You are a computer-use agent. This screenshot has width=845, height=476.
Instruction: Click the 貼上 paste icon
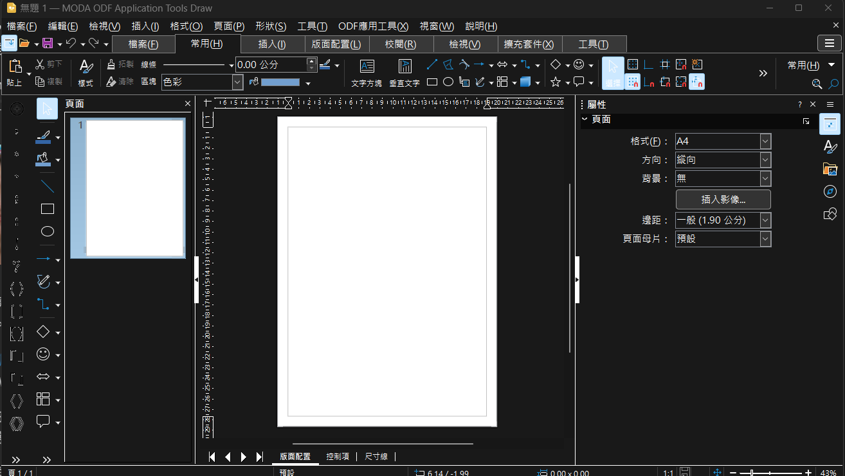[14, 73]
